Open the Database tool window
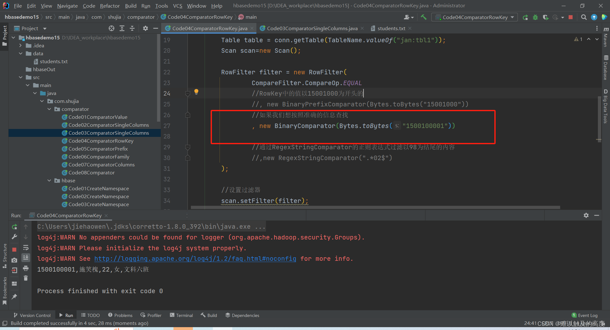Viewport: 610px width, 330px height. coord(606,67)
